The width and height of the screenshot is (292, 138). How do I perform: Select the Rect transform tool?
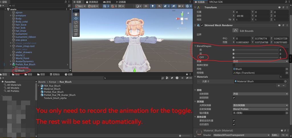(x=76, y=30)
